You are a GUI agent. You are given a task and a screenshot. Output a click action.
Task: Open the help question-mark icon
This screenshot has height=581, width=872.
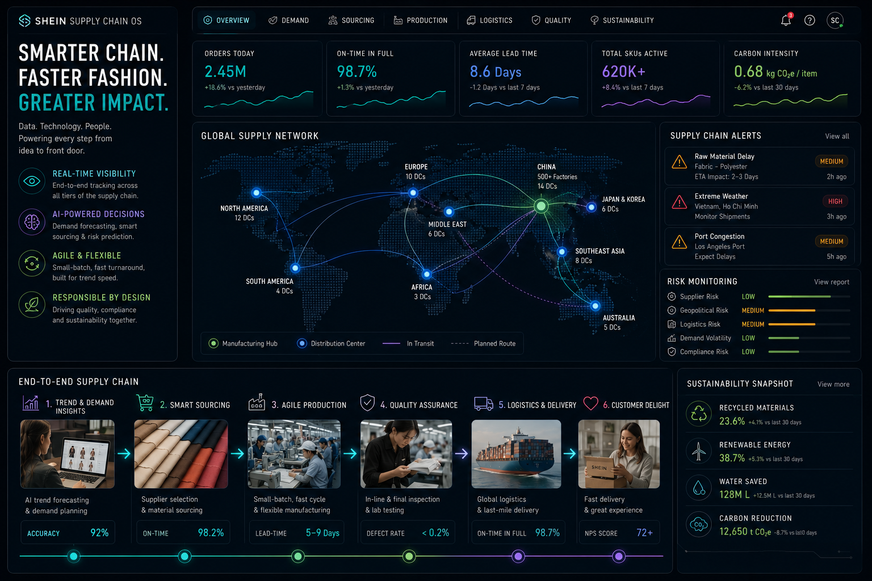click(x=810, y=20)
